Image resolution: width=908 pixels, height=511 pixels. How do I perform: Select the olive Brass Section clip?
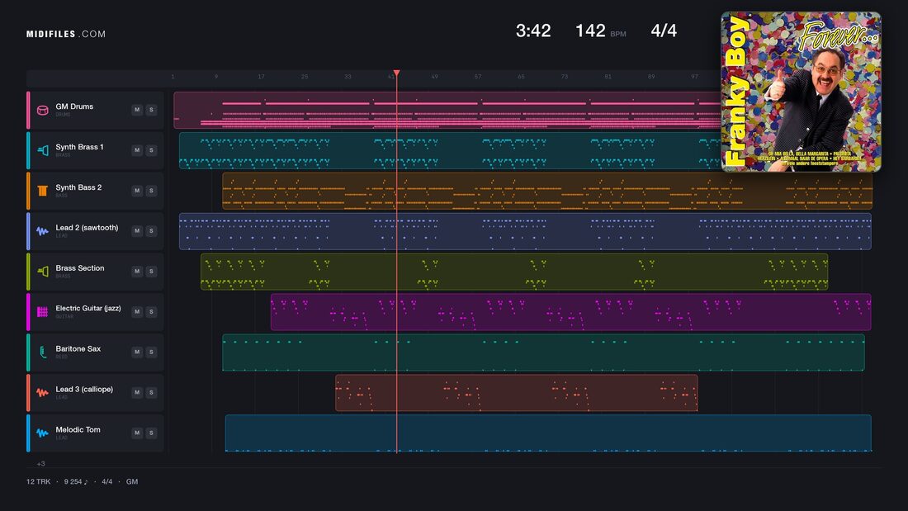pos(514,272)
